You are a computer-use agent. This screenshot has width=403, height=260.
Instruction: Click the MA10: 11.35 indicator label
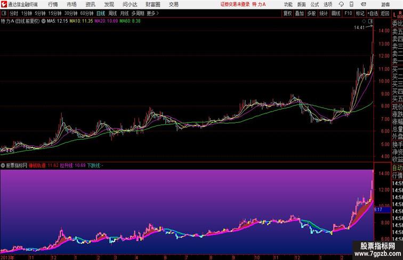pyautogui.click(x=81, y=21)
